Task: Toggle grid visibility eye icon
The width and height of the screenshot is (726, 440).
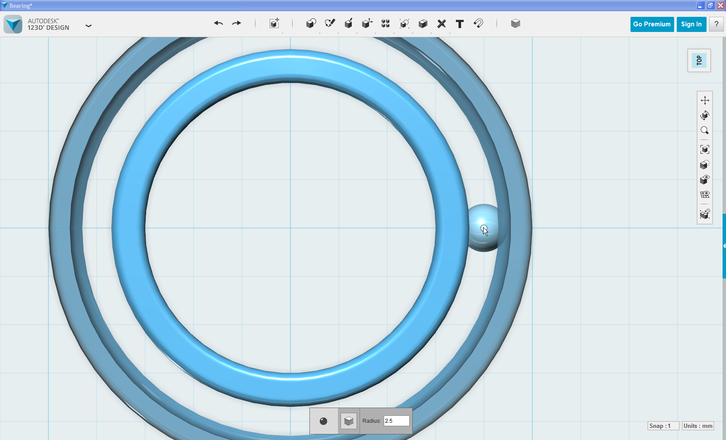Action: [705, 195]
